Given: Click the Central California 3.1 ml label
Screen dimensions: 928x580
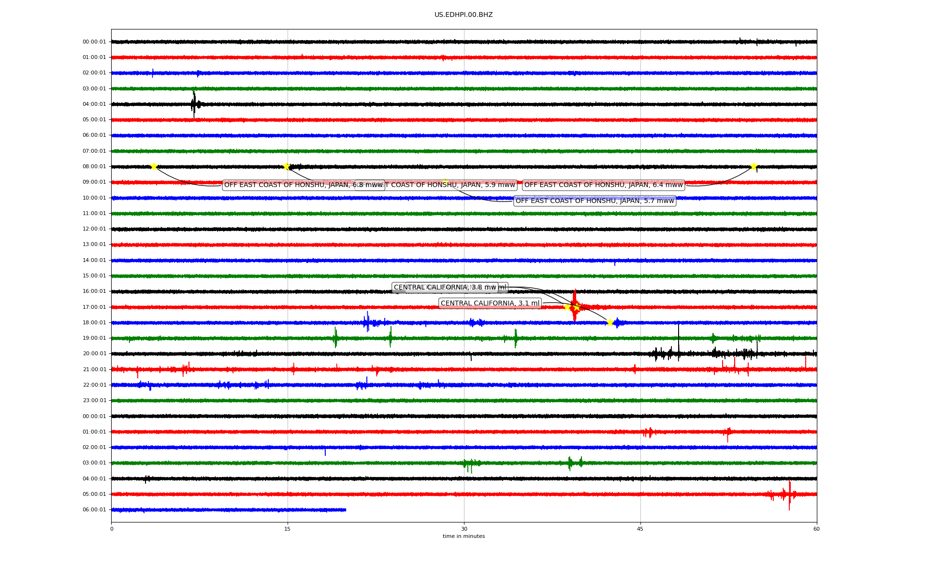Looking at the screenshot, I should [490, 304].
